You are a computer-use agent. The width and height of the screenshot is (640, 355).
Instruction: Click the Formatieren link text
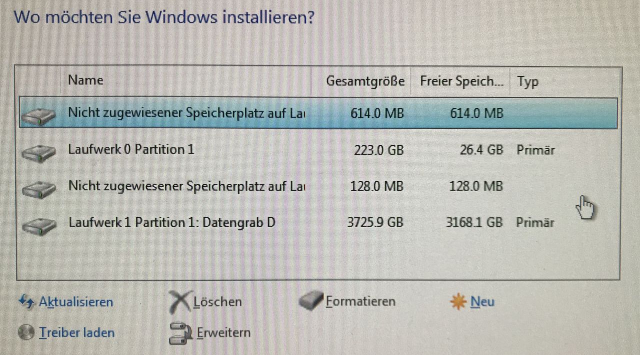click(360, 302)
